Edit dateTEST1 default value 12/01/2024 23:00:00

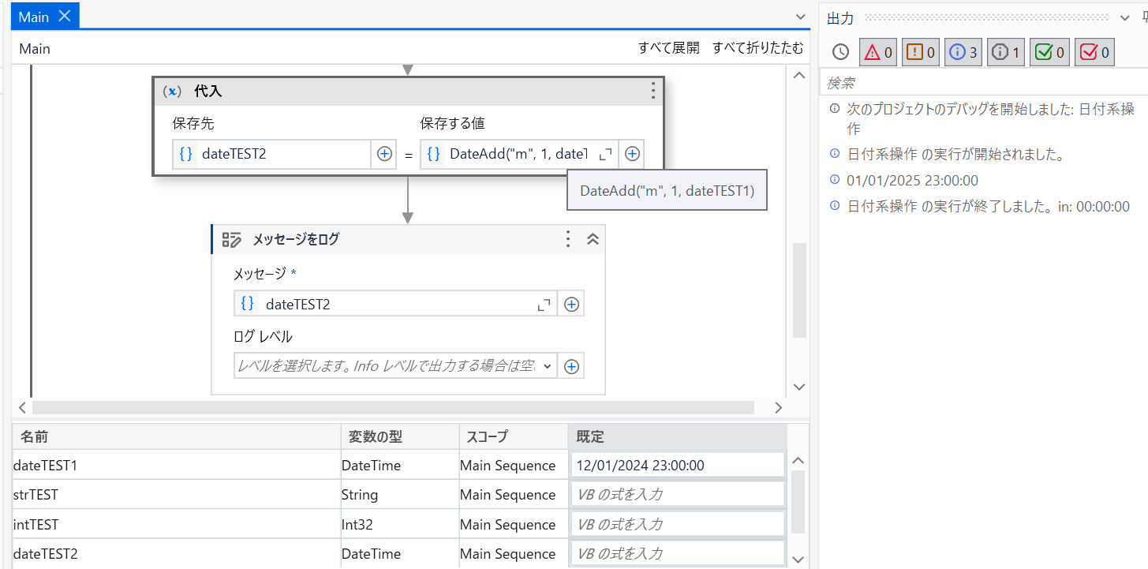[677, 466]
